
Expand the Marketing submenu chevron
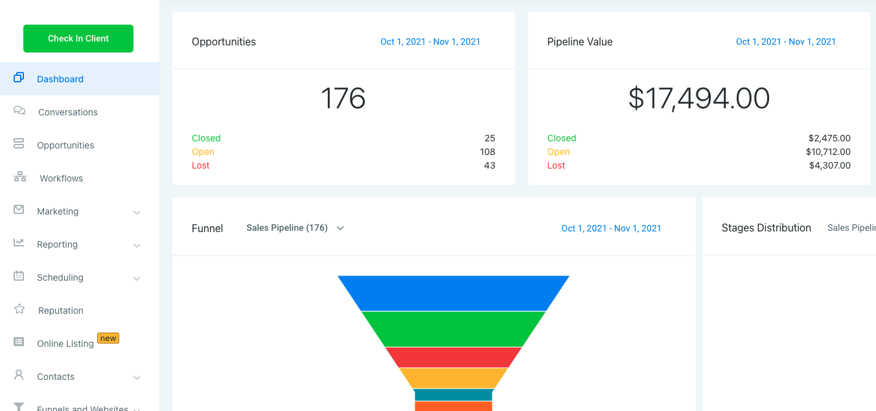coord(137,212)
